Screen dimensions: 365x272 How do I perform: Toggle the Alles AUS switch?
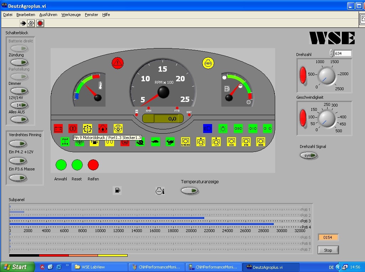tap(19, 119)
